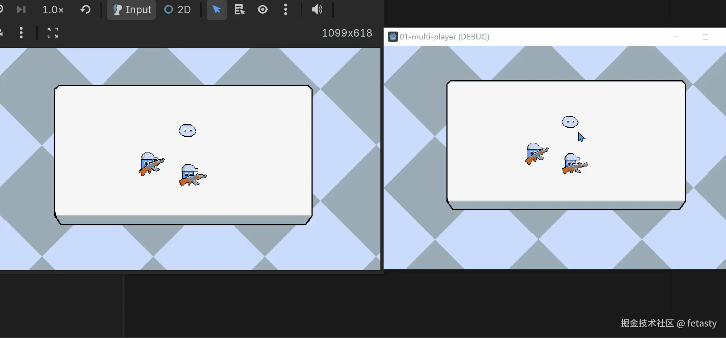Screen dimensions: 726x338
Task: Toggle selection visibility eye icon
Action: click(263, 10)
